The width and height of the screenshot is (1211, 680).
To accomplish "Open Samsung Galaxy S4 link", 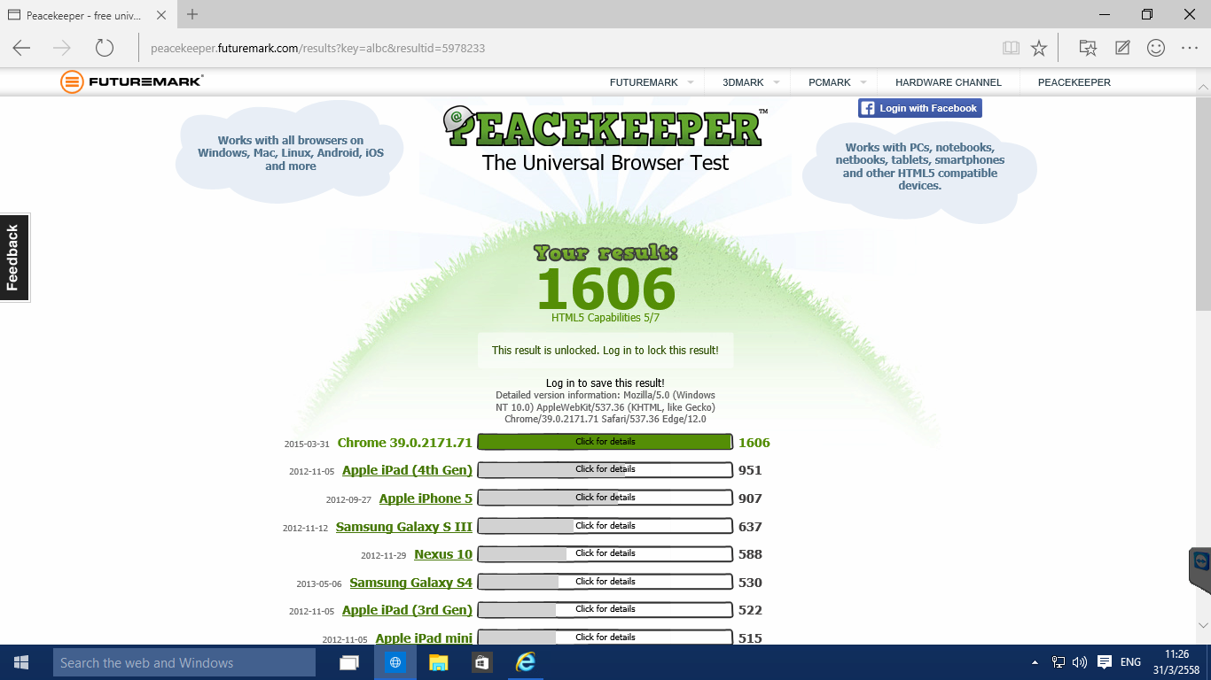I will (411, 583).
